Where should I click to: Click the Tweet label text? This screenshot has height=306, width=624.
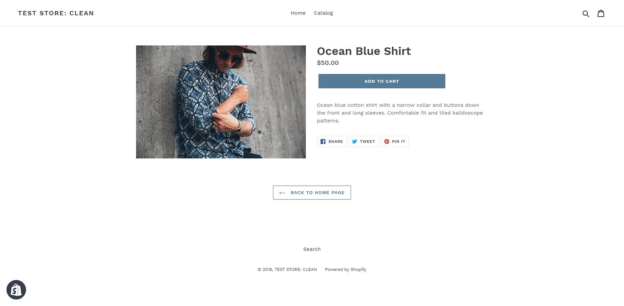pyautogui.click(x=367, y=142)
